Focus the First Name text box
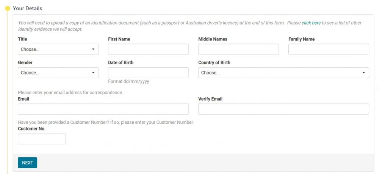Image resolution: width=388 pixels, height=174 pixels. [x=148, y=49]
